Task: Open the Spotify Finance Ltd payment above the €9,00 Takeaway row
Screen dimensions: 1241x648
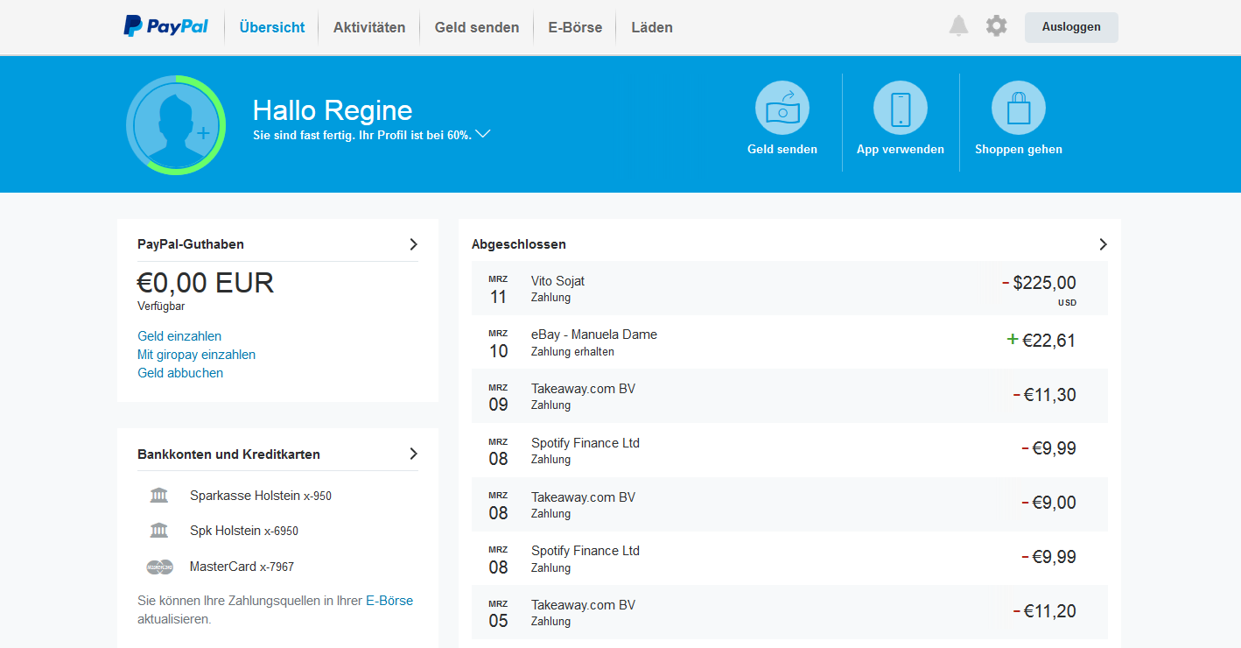Action: [789, 450]
